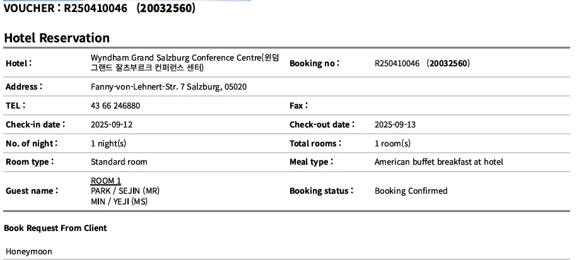The image size is (586, 260).
Task: Select the Honeymoon request text
Action: (x=29, y=251)
